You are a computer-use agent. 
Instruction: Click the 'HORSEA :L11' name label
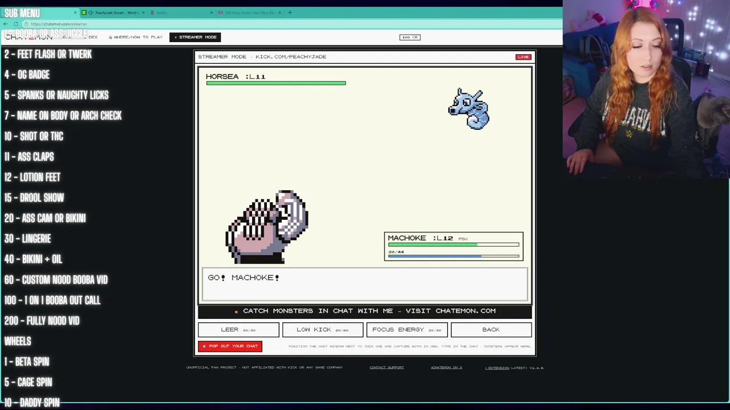pyautogui.click(x=236, y=76)
